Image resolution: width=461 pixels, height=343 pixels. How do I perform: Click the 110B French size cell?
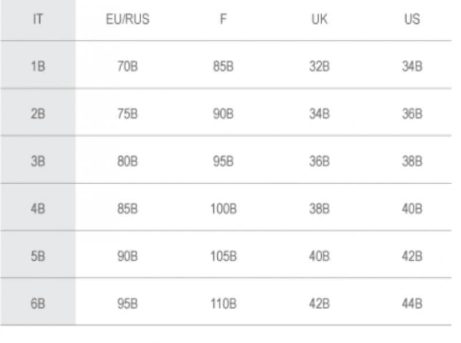224,304
